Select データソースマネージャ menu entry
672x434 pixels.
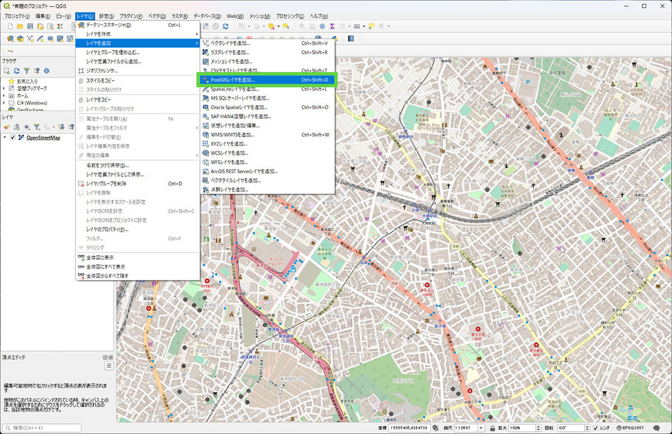pos(138,25)
